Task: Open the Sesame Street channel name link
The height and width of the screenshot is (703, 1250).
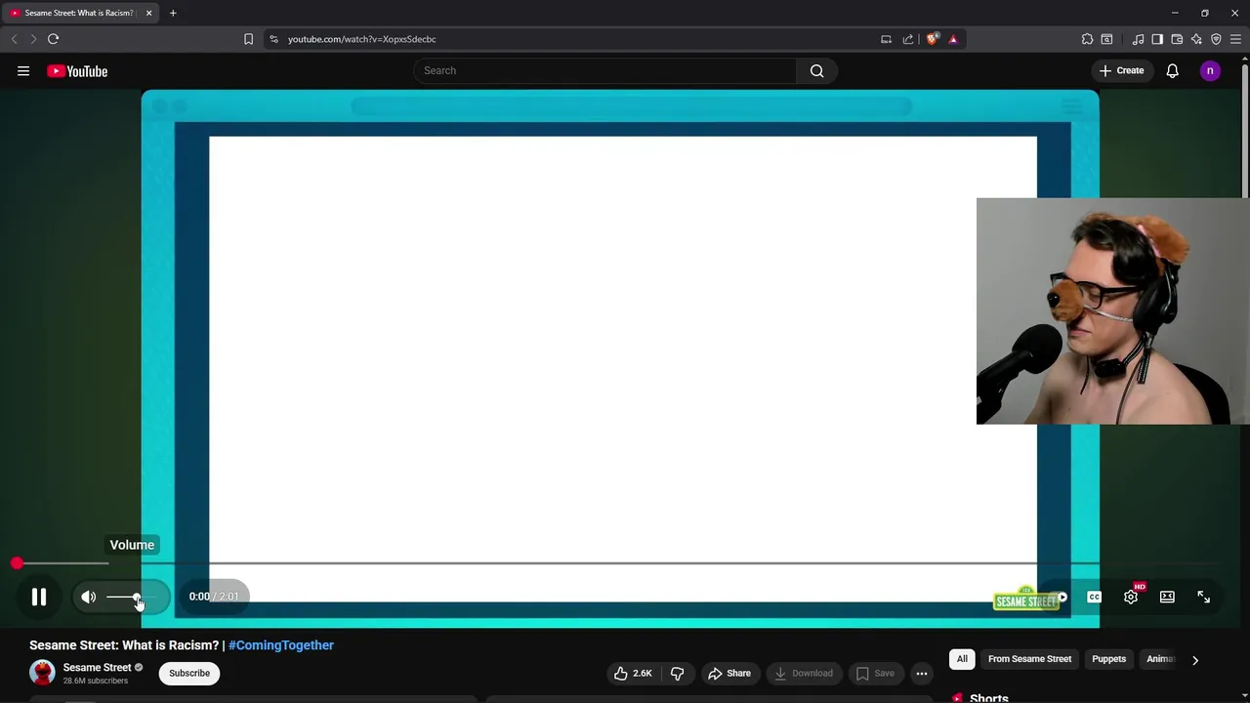Action: [97, 668]
